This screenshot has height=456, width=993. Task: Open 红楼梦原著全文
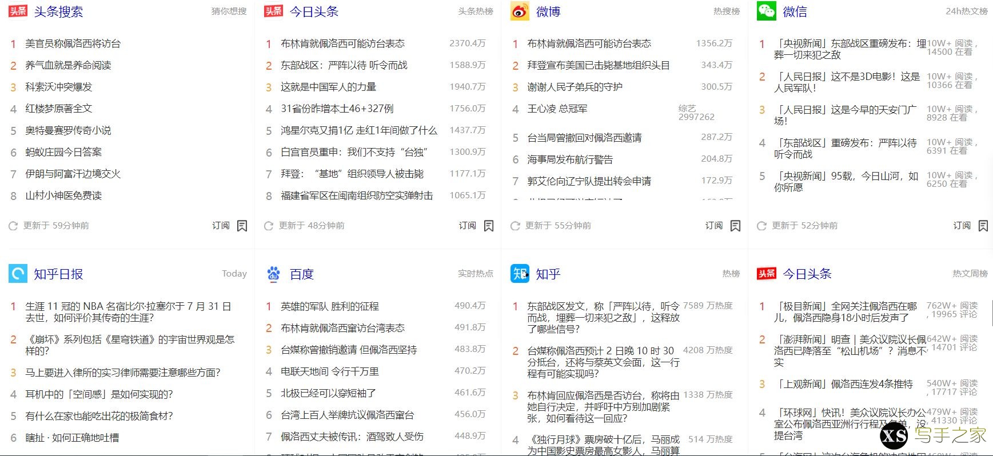coord(58,109)
